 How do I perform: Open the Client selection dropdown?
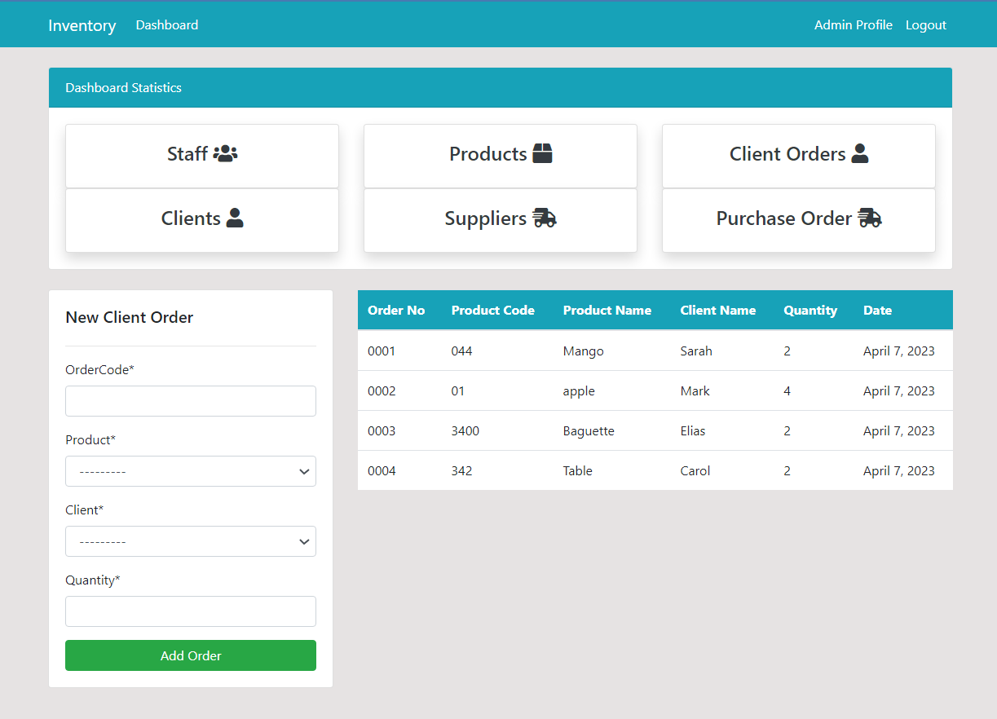pyautogui.click(x=190, y=541)
